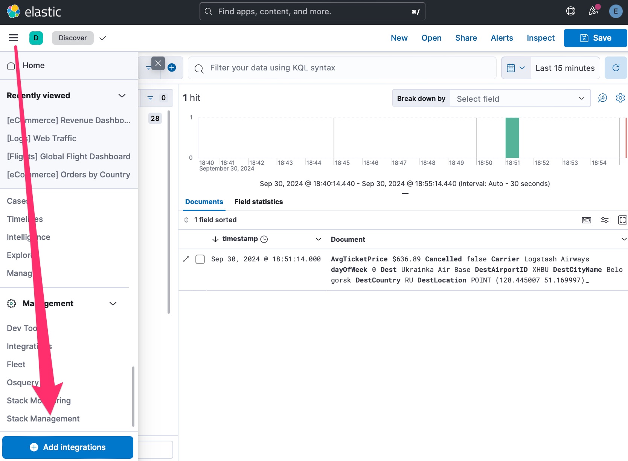This screenshot has width=628, height=461.
Task: Open the Break down by field dropdown
Action: coord(520,99)
